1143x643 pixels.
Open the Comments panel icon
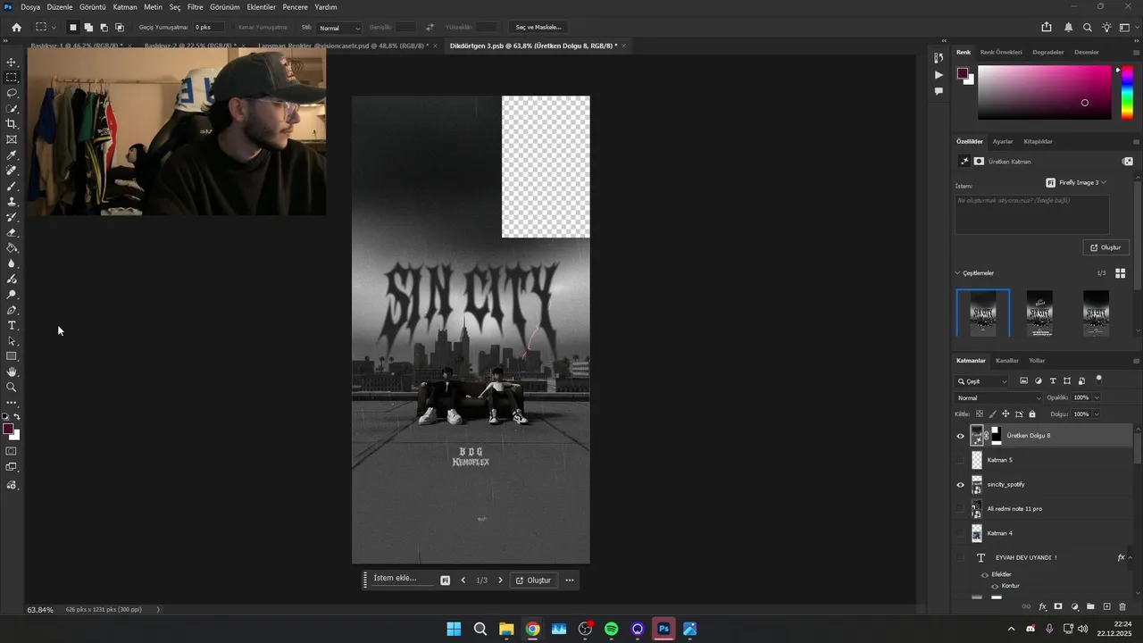click(939, 91)
